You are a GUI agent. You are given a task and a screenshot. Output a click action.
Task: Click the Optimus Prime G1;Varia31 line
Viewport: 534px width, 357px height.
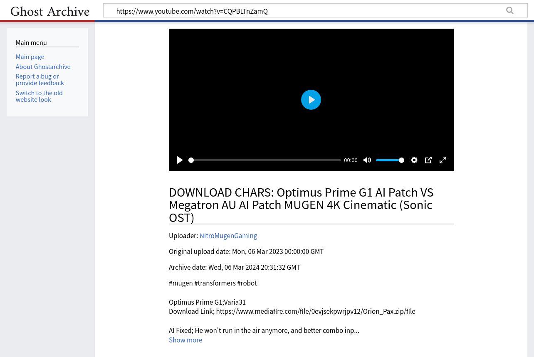pyautogui.click(x=207, y=302)
